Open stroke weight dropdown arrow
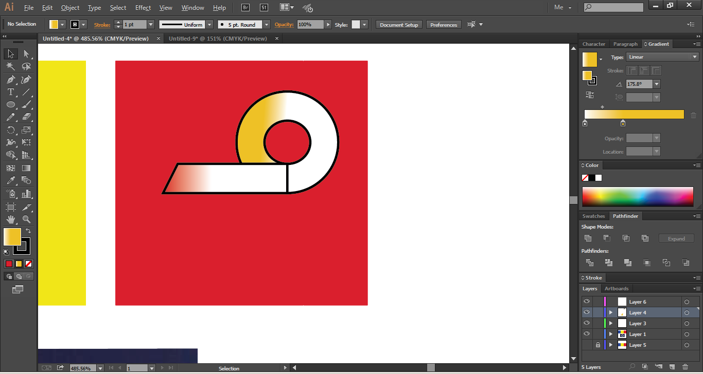 click(x=151, y=25)
